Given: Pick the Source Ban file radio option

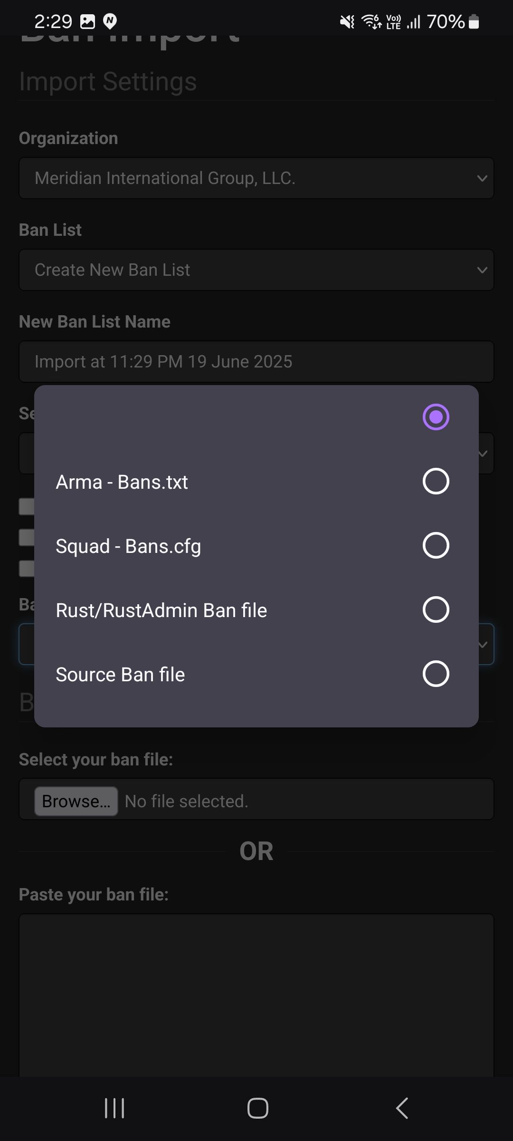Looking at the screenshot, I should point(436,674).
